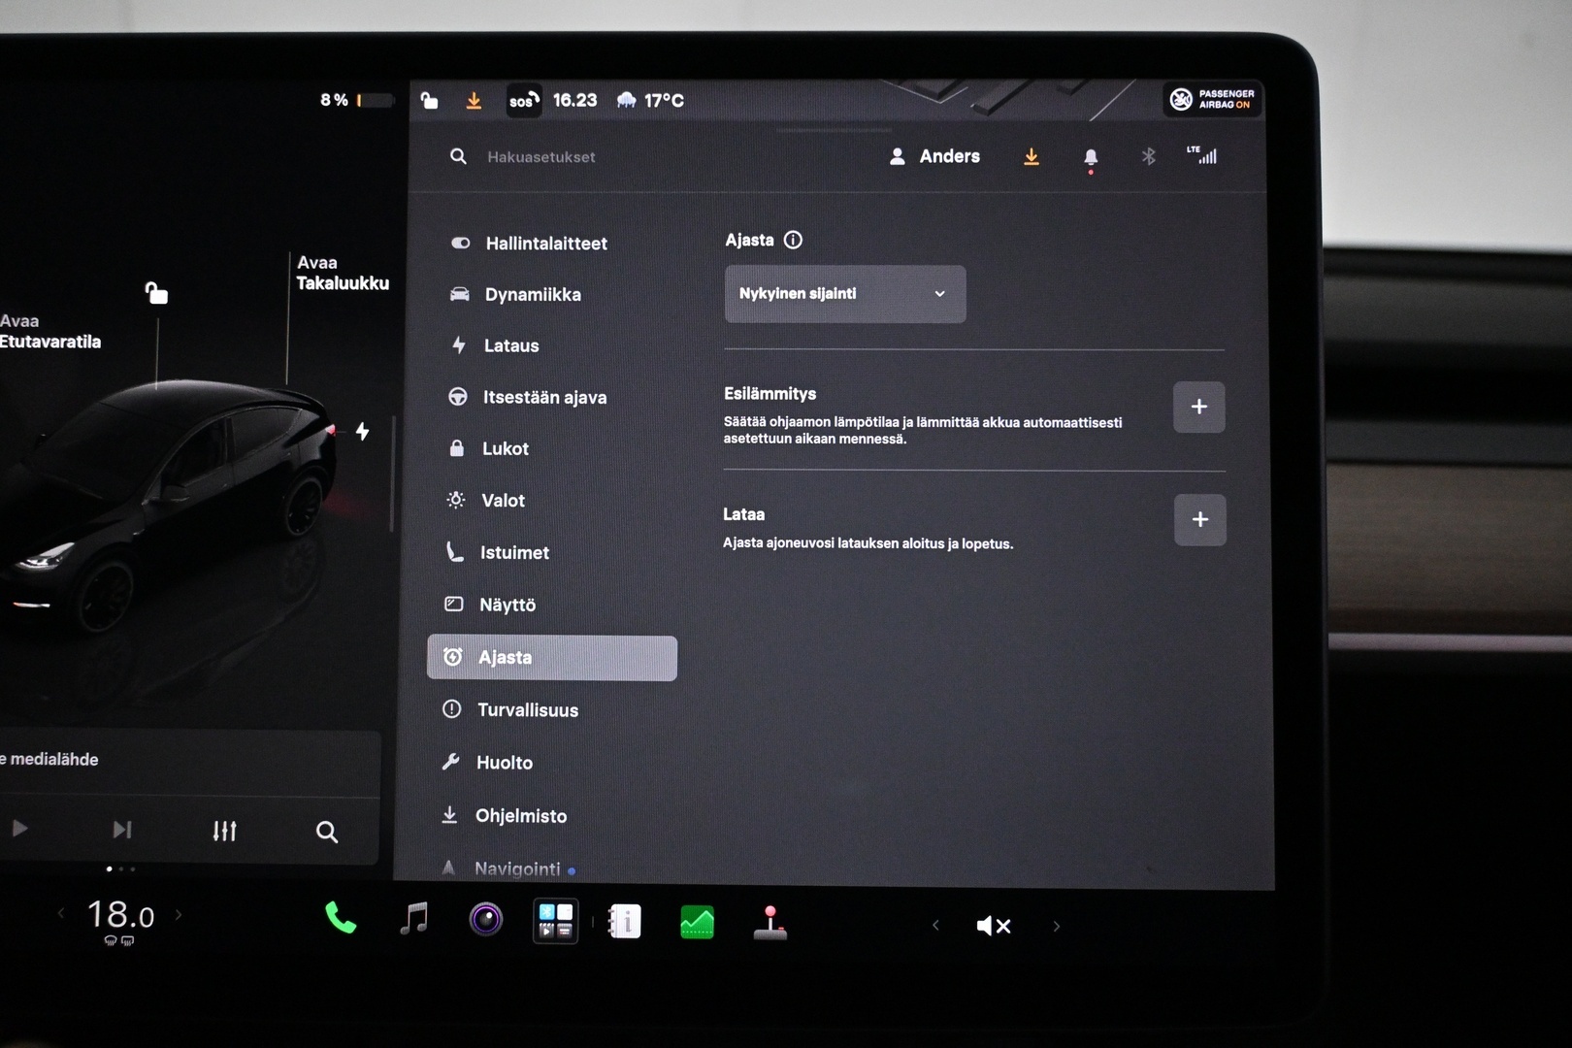The image size is (1572, 1048).
Task: Open the camera app in the dock
Action: 486,919
